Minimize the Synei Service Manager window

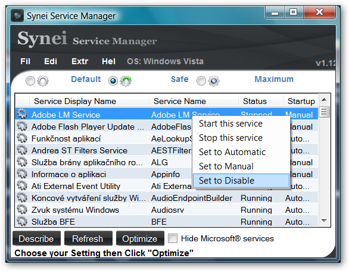pos(275,12)
